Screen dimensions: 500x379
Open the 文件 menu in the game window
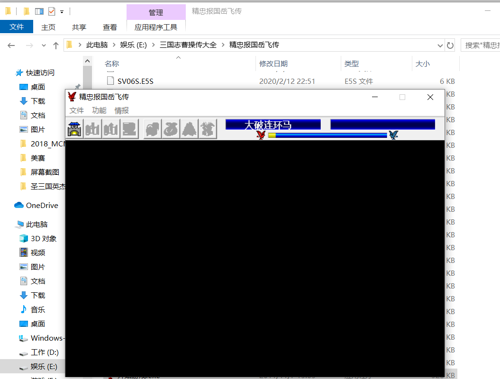point(76,110)
